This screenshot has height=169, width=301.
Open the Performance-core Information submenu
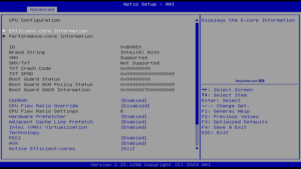(x=51, y=36)
